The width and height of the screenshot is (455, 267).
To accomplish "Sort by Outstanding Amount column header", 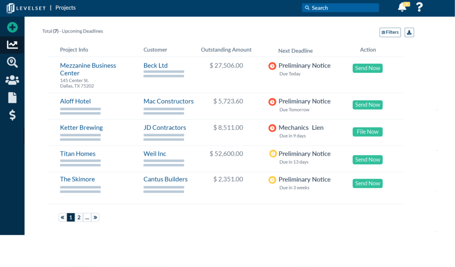I will [x=226, y=50].
